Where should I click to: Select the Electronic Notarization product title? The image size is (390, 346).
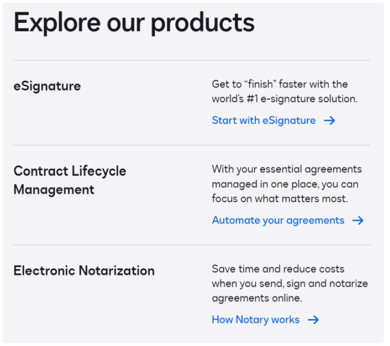point(84,270)
